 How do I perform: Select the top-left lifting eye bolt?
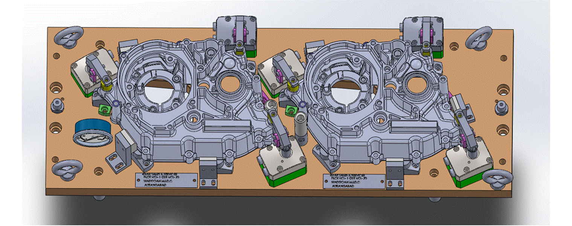[69, 36]
